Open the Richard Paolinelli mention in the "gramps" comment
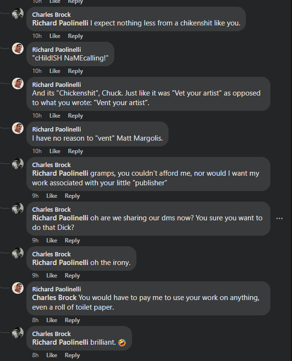This screenshot has height=361, width=292. point(60,173)
